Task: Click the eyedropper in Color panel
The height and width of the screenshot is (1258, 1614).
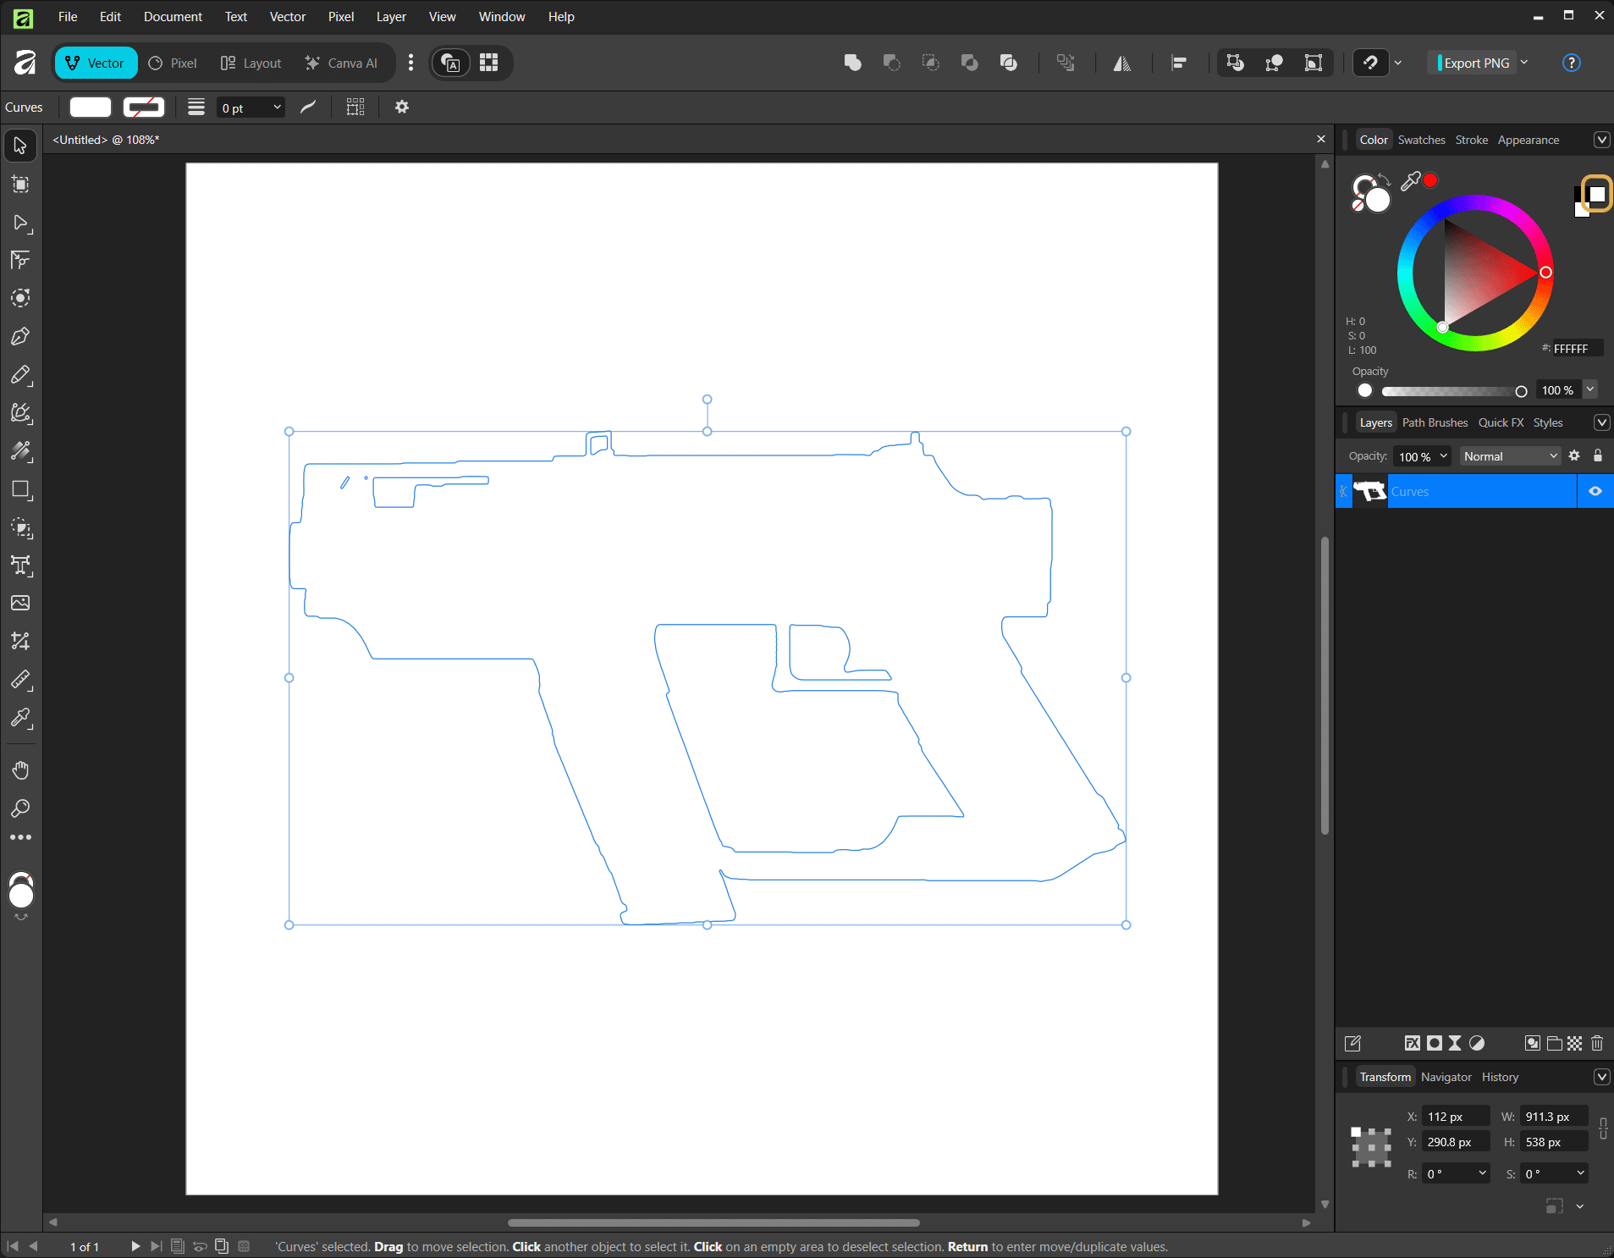Action: pyautogui.click(x=1410, y=181)
